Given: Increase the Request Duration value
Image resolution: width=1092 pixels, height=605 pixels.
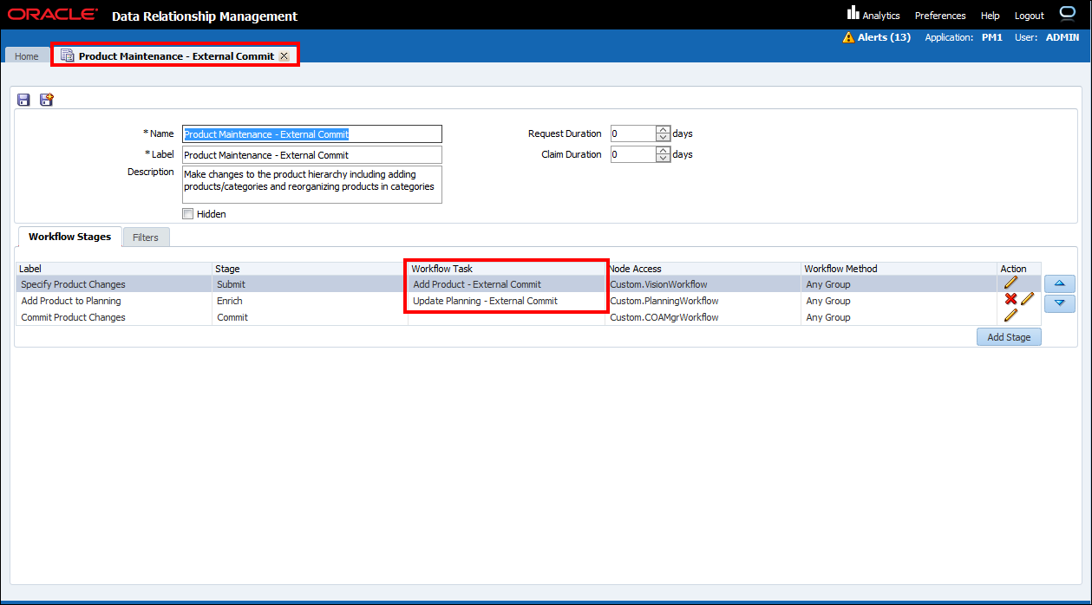Looking at the screenshot, I should tap(664, 130).
